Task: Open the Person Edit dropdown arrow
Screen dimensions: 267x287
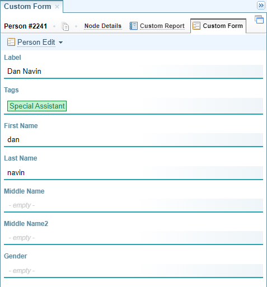Action: point(60,43)
